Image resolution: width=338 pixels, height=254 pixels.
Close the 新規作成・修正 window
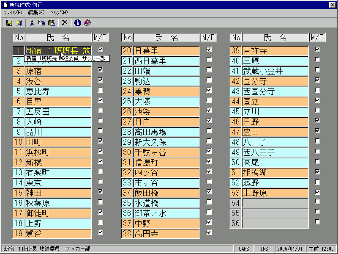pos(332,5)
